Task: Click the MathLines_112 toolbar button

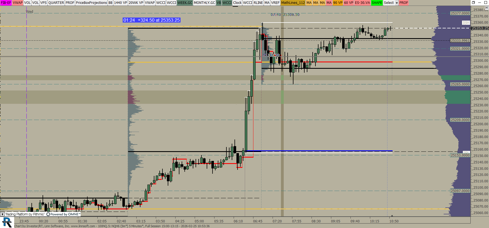Action: point(293,3)
